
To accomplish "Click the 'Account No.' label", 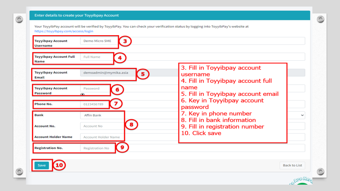I will (45, 126).
